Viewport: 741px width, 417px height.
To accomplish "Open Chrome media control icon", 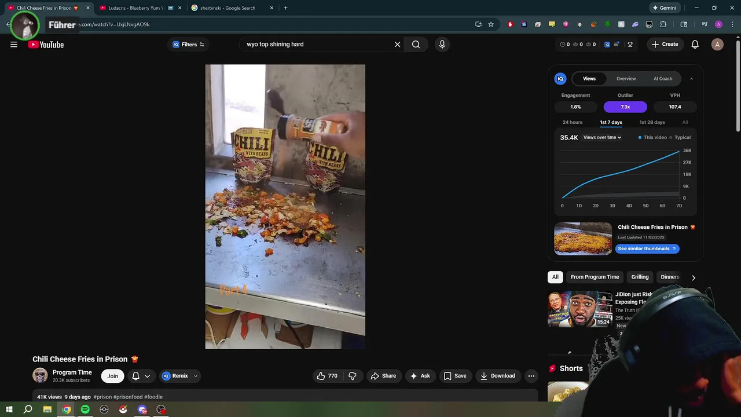I will (705, 24).
